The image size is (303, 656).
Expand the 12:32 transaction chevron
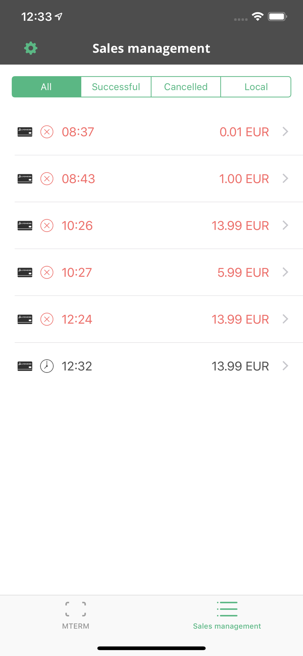point(285,366)
